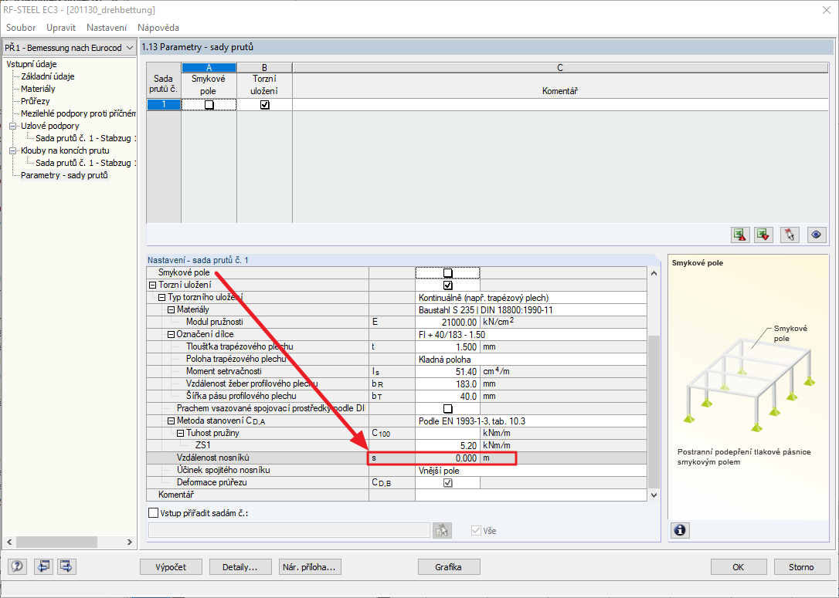
Task: Click column B header in the table
Action: [x=264, y=68]
